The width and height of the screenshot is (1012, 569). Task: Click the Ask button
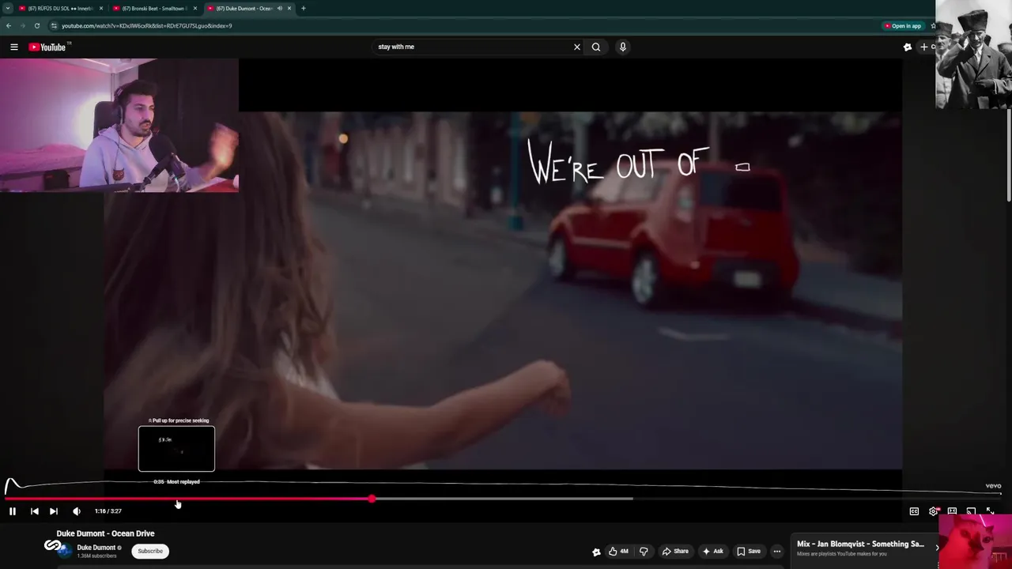(712, 552)
